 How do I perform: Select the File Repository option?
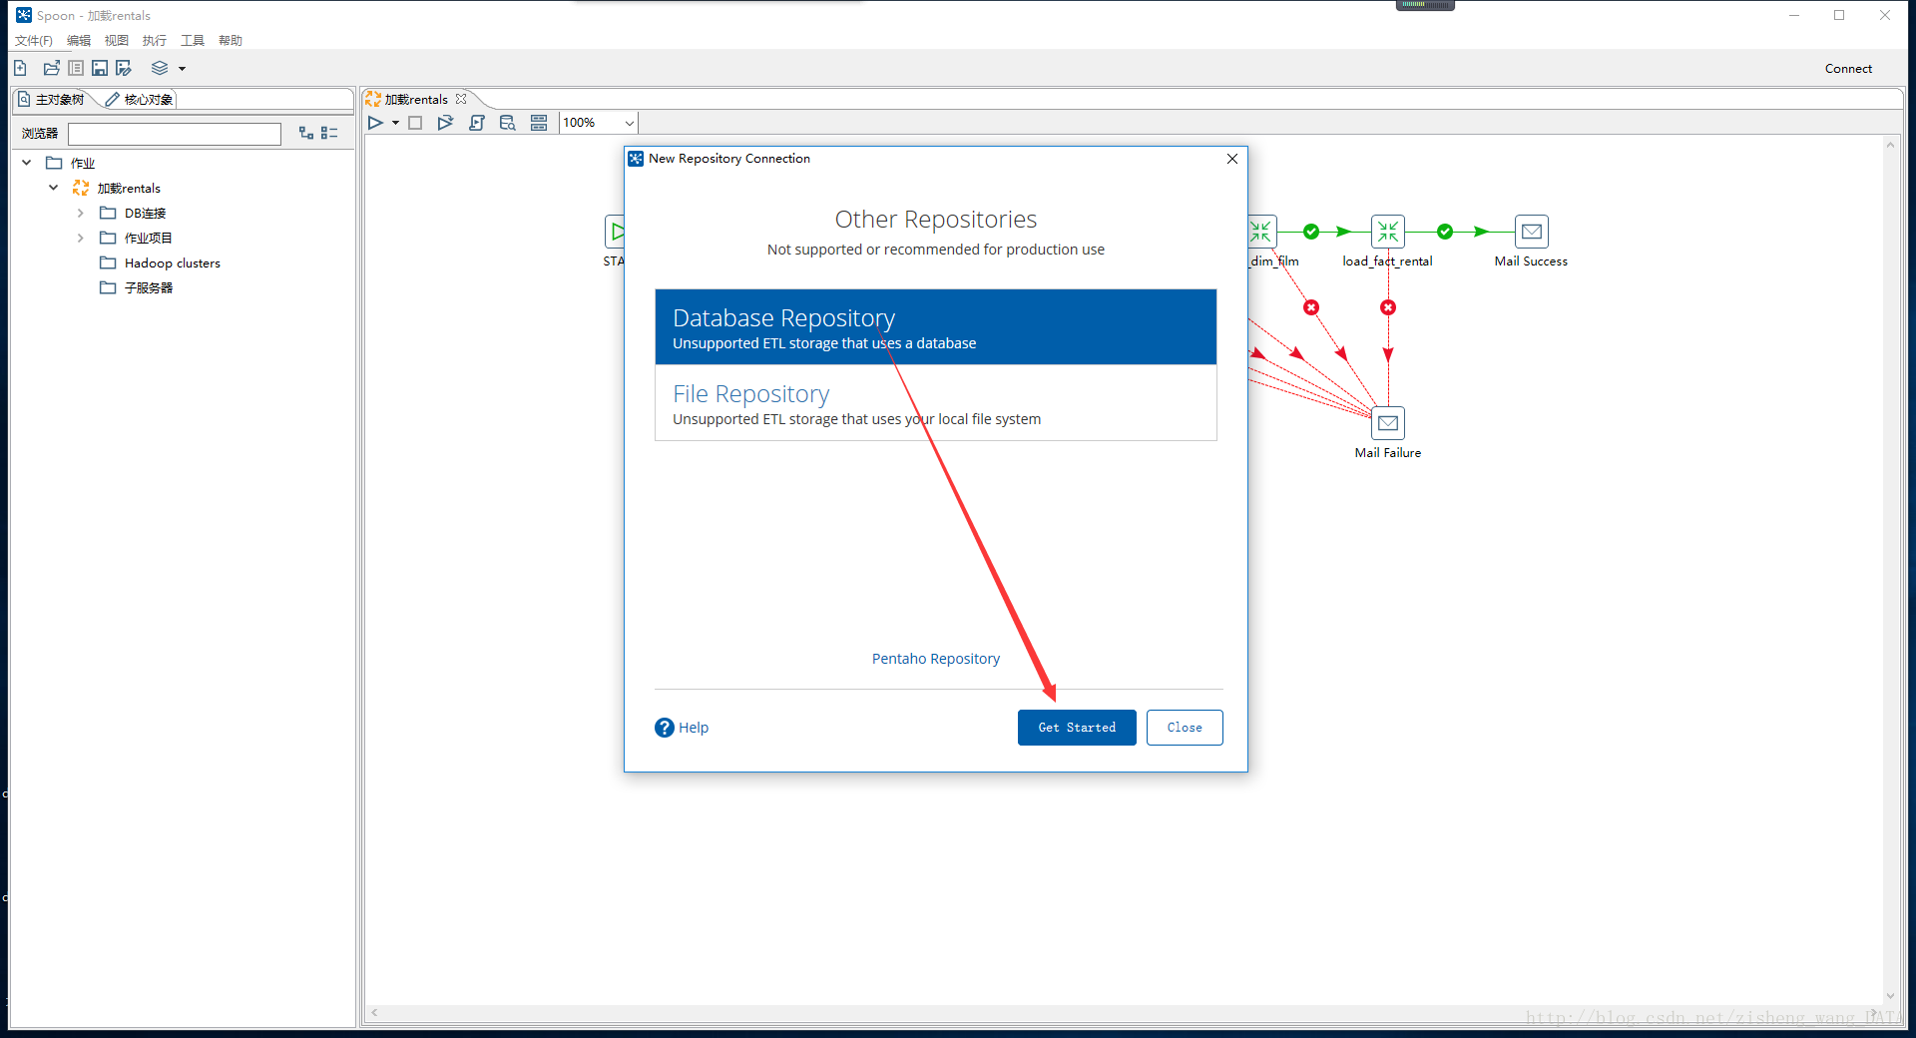click(935, 403)
